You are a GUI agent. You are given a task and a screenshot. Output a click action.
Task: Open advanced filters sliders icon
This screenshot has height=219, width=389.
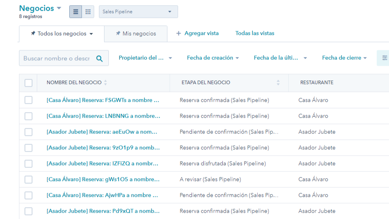[384, 58]
